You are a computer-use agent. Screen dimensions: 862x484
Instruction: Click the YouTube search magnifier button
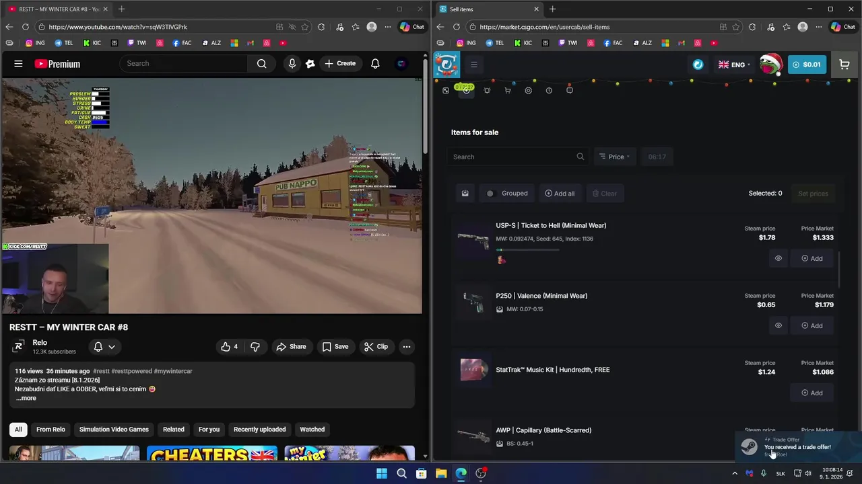[261, 63]
